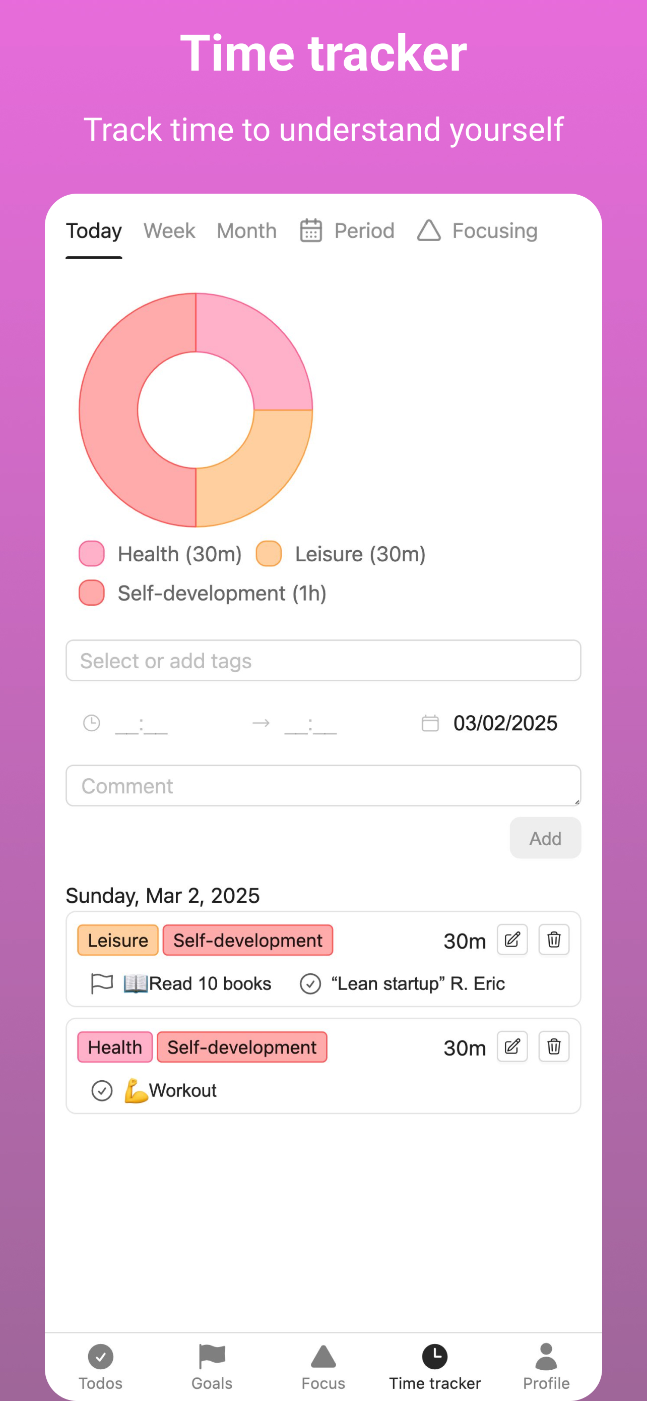Delete the Health Workout entry
The image size is (647, 1401).
(x=553, y=1046)
